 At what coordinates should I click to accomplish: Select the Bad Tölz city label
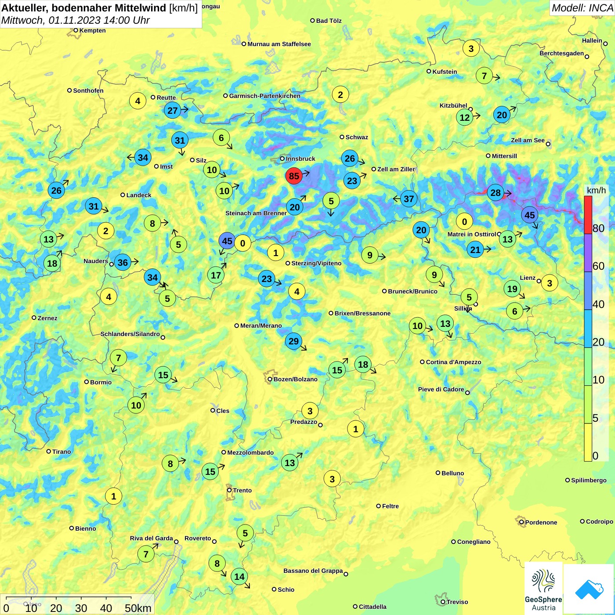tap(329, 21)
